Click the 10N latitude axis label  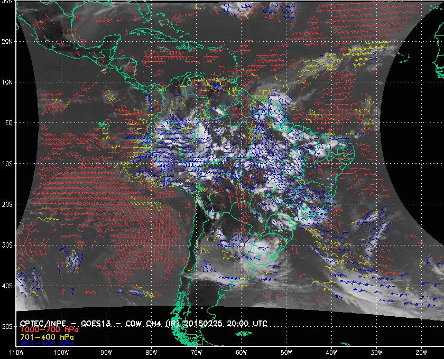(7, 82)
